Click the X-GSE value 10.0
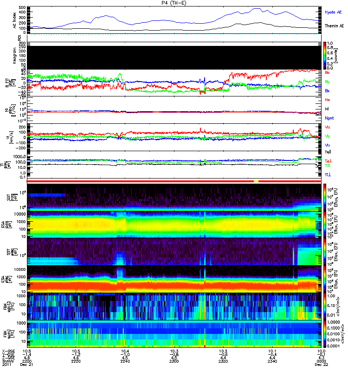The image size is (348, 371). click(321, 351)
